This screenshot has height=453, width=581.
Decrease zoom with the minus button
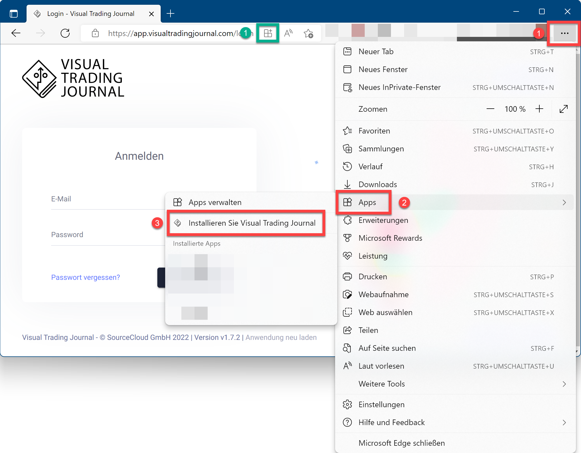[490, 109]
